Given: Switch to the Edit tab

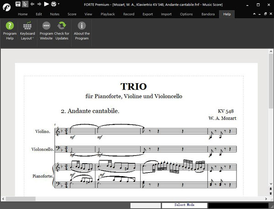Looking at the screenshot, I should click(39, 14).
